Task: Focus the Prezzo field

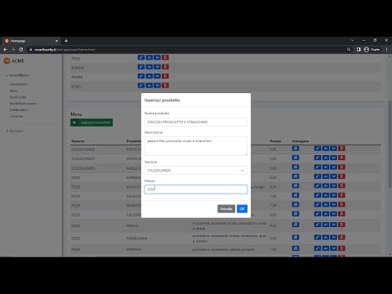Action: (196, 189)
